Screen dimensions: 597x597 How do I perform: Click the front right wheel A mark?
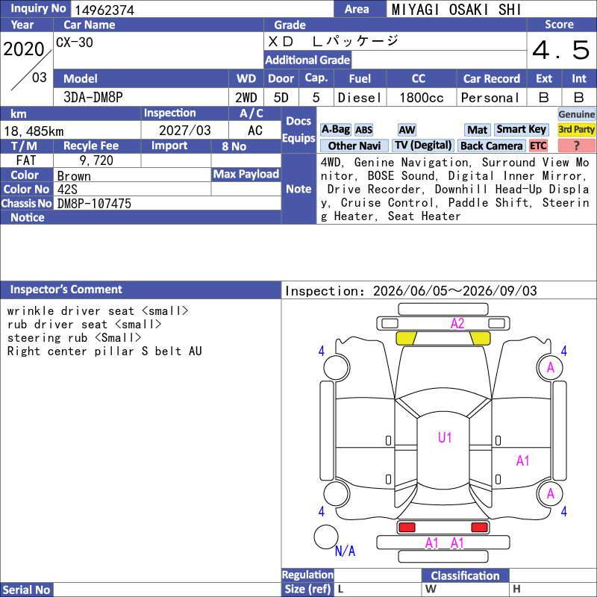(x=550, y=367)
